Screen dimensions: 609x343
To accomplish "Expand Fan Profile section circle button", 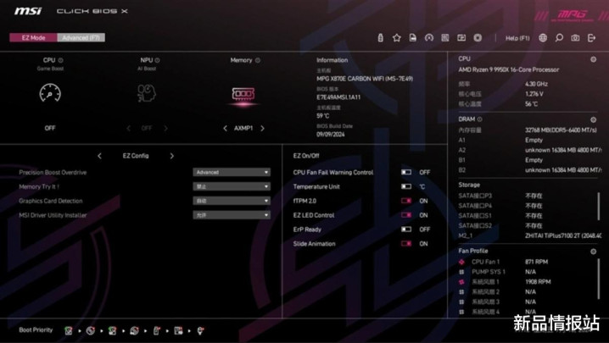I will tap(593, 252).
